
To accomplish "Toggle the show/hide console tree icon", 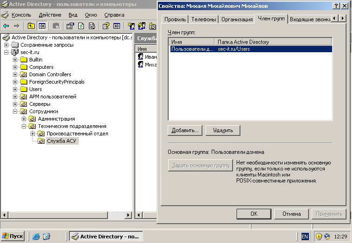I will (42, 26).
